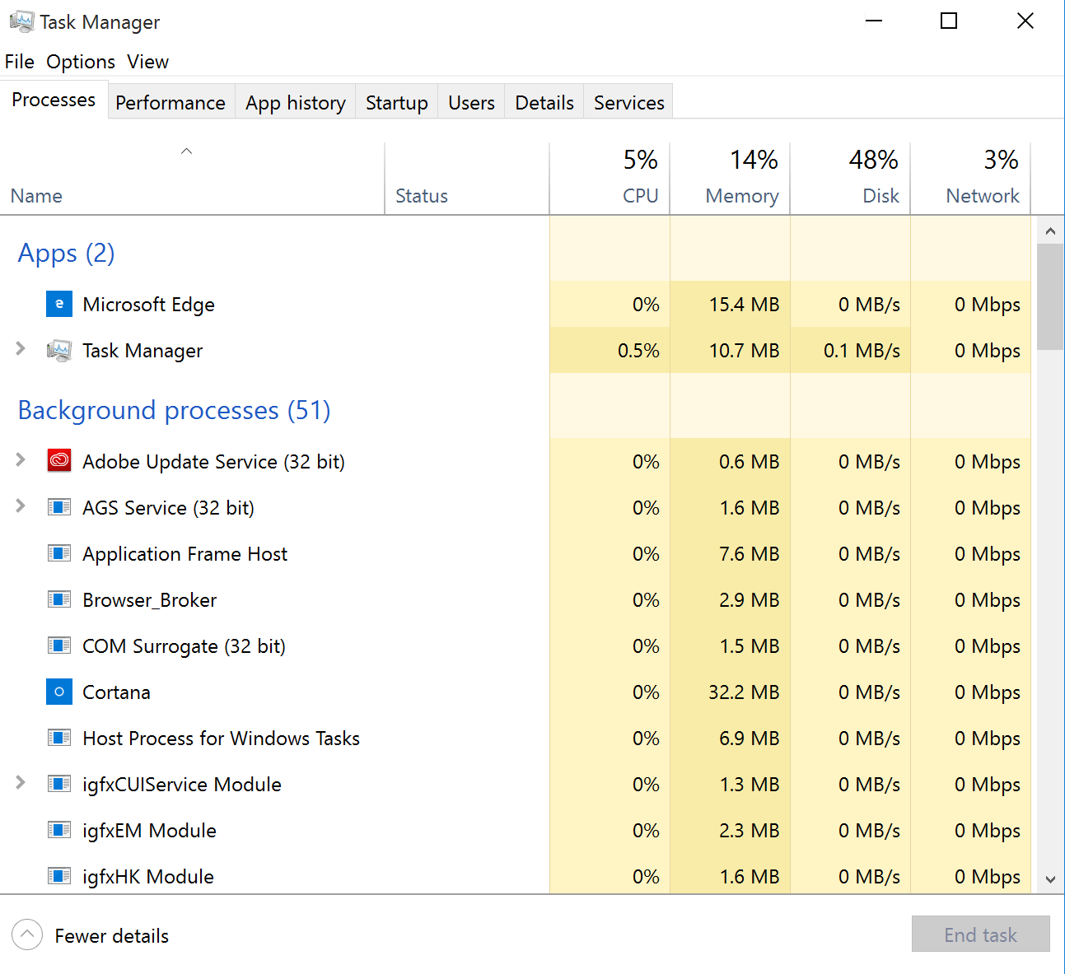
Task: Select the Cortana icon in the process list
Action: (58, 692)
